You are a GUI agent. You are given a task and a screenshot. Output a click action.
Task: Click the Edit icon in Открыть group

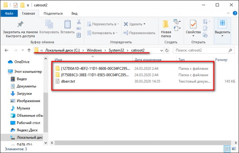(x=205, y=29)
